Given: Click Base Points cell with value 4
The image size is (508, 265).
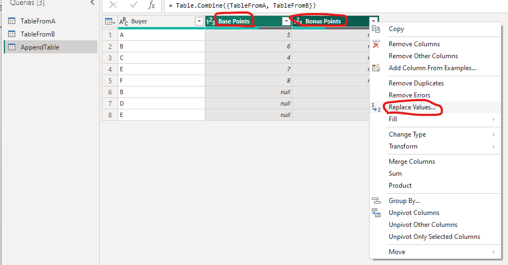Looking at the screenshot, I should [248, 58].
